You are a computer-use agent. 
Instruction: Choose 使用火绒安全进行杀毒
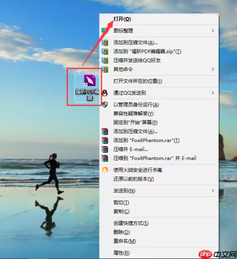(x=137, y=170)
